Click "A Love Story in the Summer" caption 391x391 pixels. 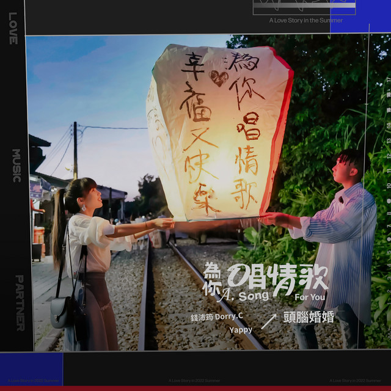tap(305, 20)
